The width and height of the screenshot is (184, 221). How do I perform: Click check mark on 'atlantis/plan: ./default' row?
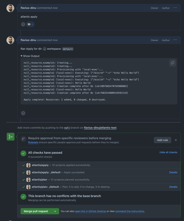[x=24, y=187]
